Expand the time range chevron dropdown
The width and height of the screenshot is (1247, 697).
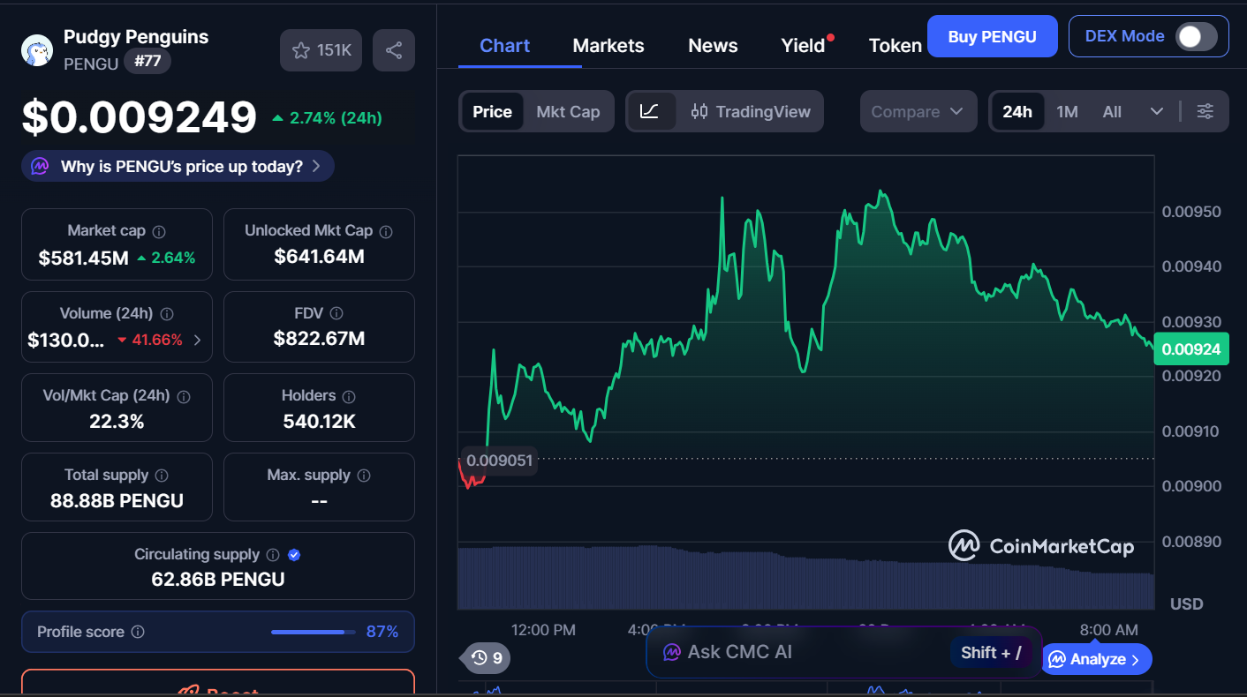point(1157,111)
